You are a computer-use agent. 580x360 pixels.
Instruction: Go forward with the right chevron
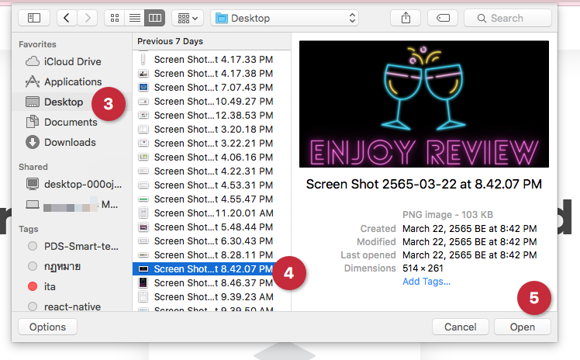point(88,17)
